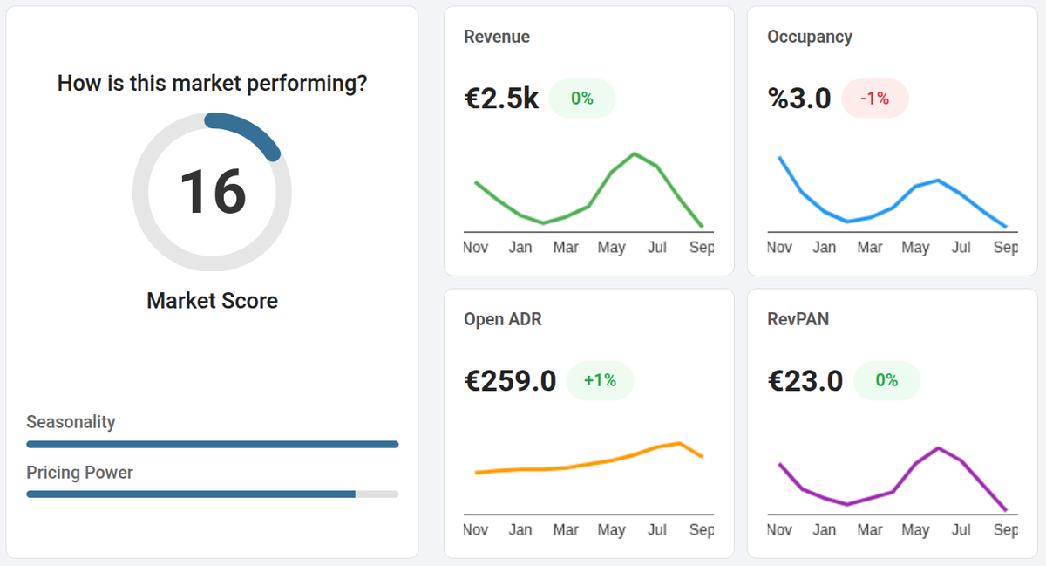The image size is (1046, 566).
Task: Click the Nov axis label in Revenue chart
Action: coord(476,248)
